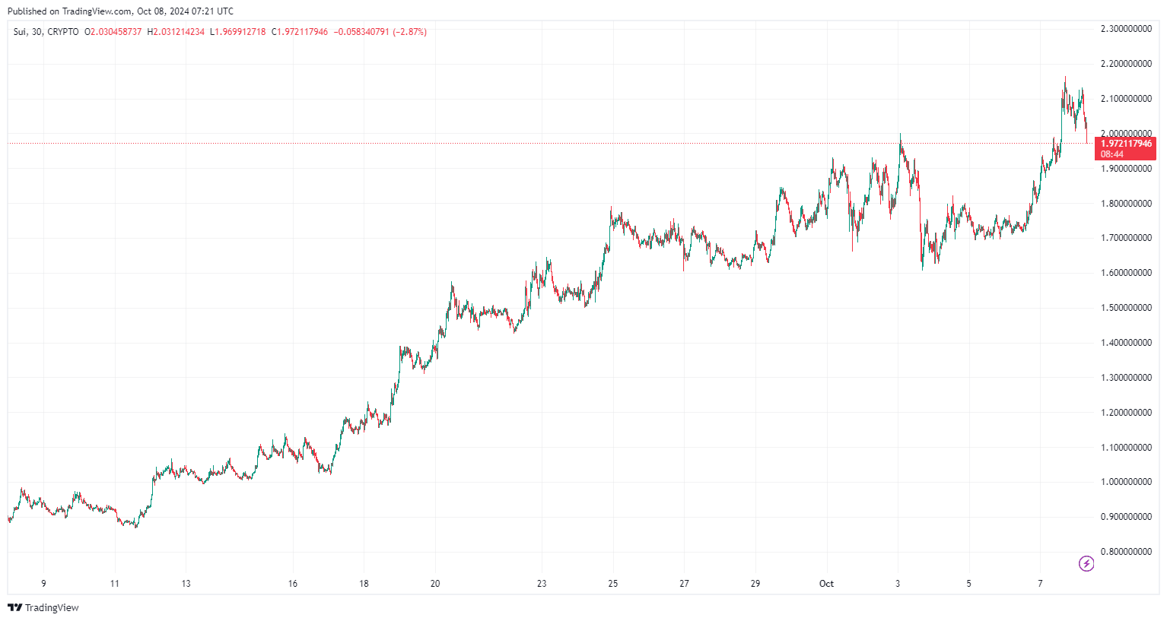
Task: Click the 0.800000000 price axis label
Action: coord(1126,552)
